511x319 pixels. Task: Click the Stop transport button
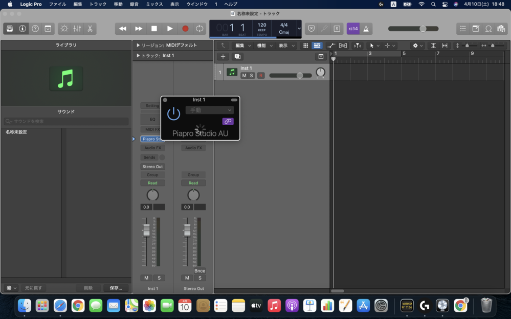click(154, 29)
